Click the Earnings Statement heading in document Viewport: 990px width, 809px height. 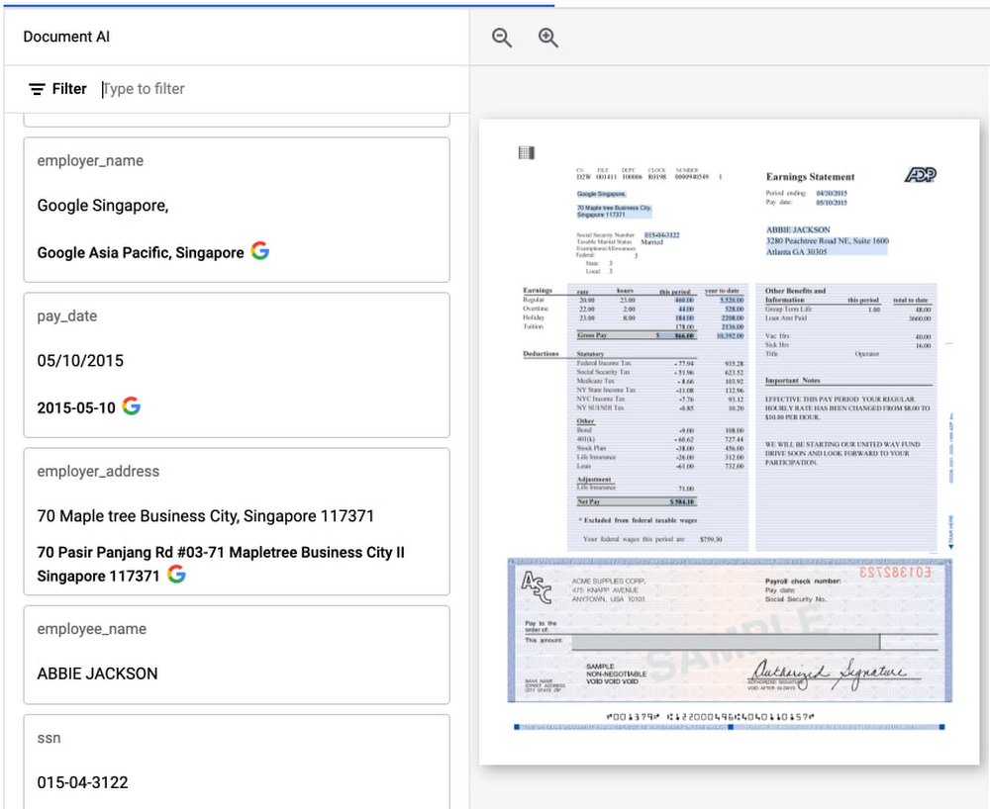(x=810, y=177)
